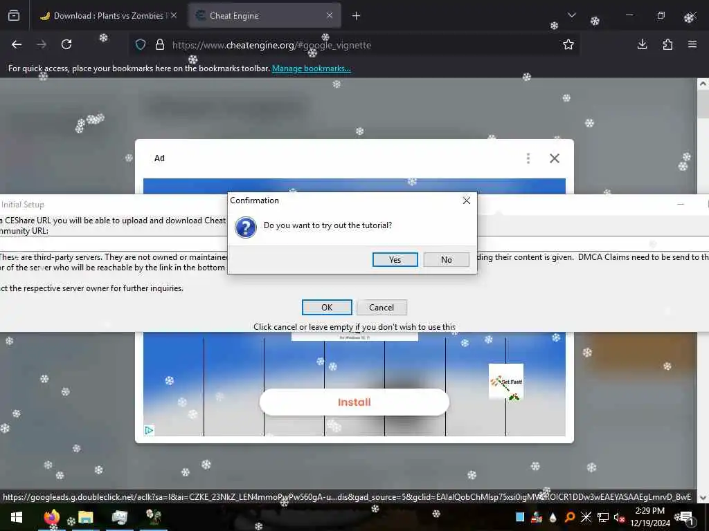Click the Manage bookmarks link
Screen dimensions: 709x531
[x=311, y=68]
